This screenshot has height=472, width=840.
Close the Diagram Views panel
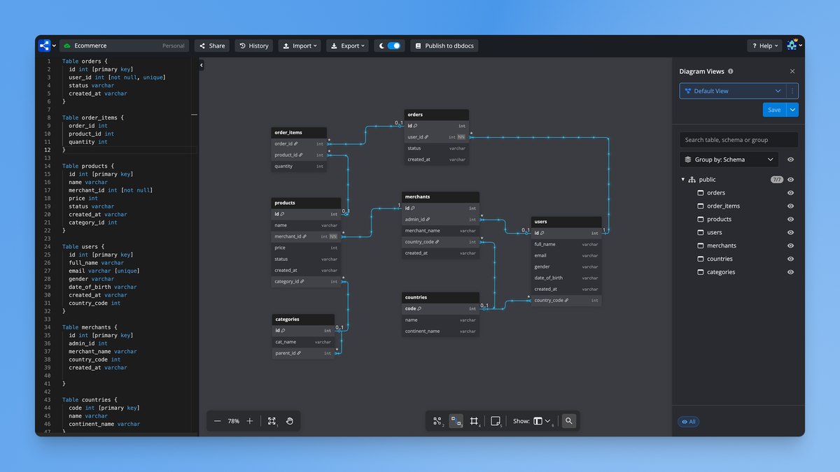click(792, 71)
